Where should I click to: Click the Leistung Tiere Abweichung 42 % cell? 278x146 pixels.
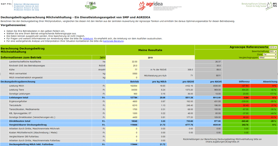(264, 90)
